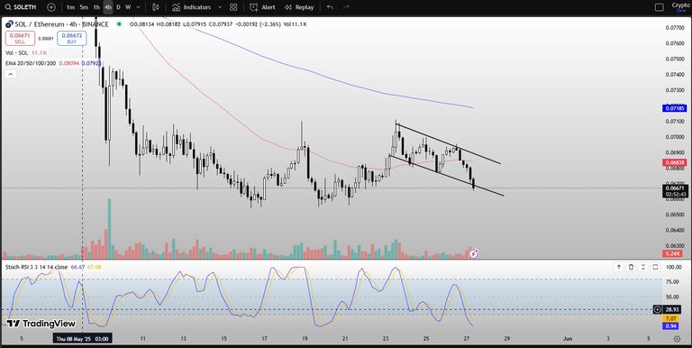Click the red 0.06838 EMA price label
Image resolution: width=692 pixels, height=348 pixels.
(x=674, y=162)
